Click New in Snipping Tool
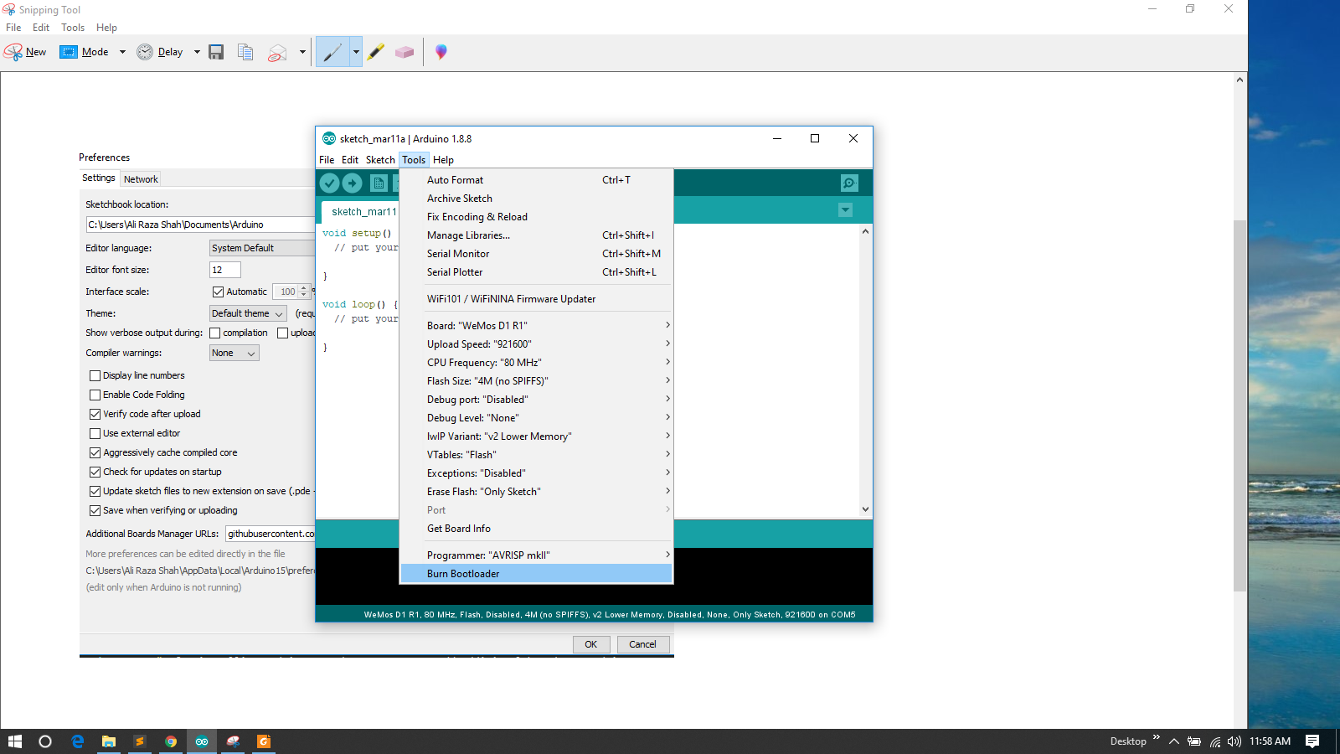Screen dimensions: 1340x754 coord(25,52)
